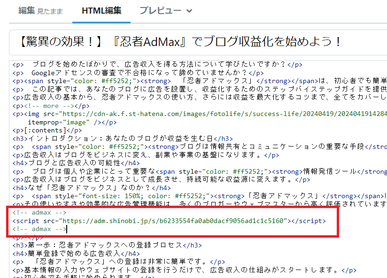Click the h4 '簡単登録で始める広告収入' line
Image resolution: width=387 pixels, height=278 pixels.
[x=76, y=254]
